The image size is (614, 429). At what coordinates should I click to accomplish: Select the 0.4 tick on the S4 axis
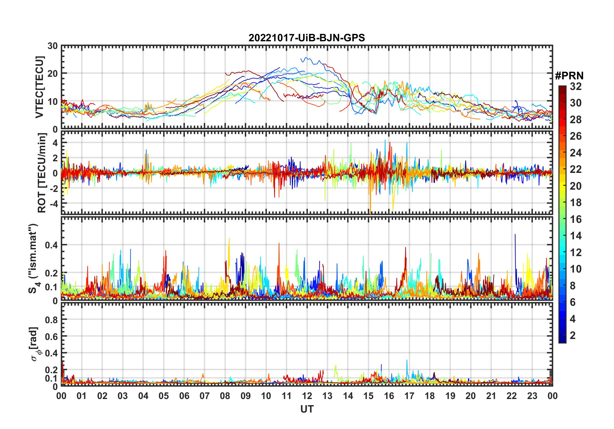(51, 245)
